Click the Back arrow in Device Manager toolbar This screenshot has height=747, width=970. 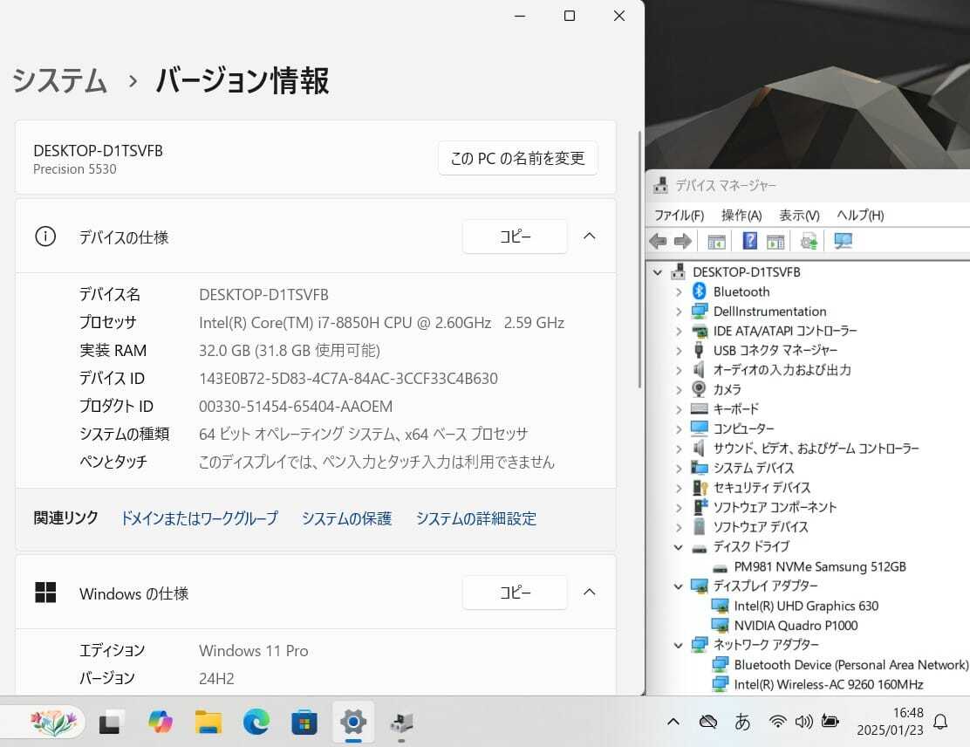click(x=658, y=242)
